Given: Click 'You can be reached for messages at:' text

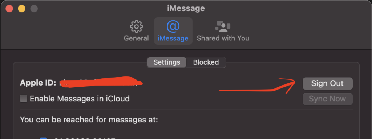Looking at the screenshot, I should pos(89,120).
